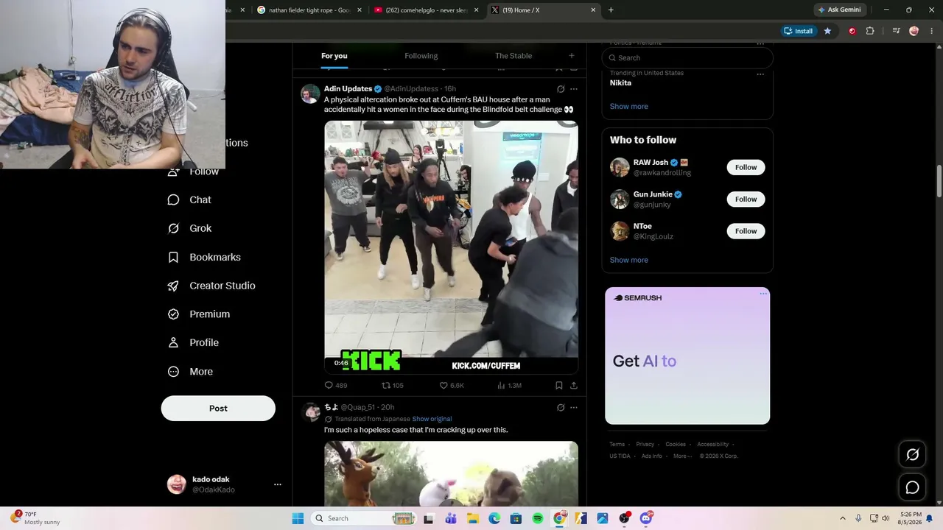Image resolution: width=943 pixels, height=530 pixels.
Task: Open Grok actions on the Adin Updates post
Action: click(561, 89)
